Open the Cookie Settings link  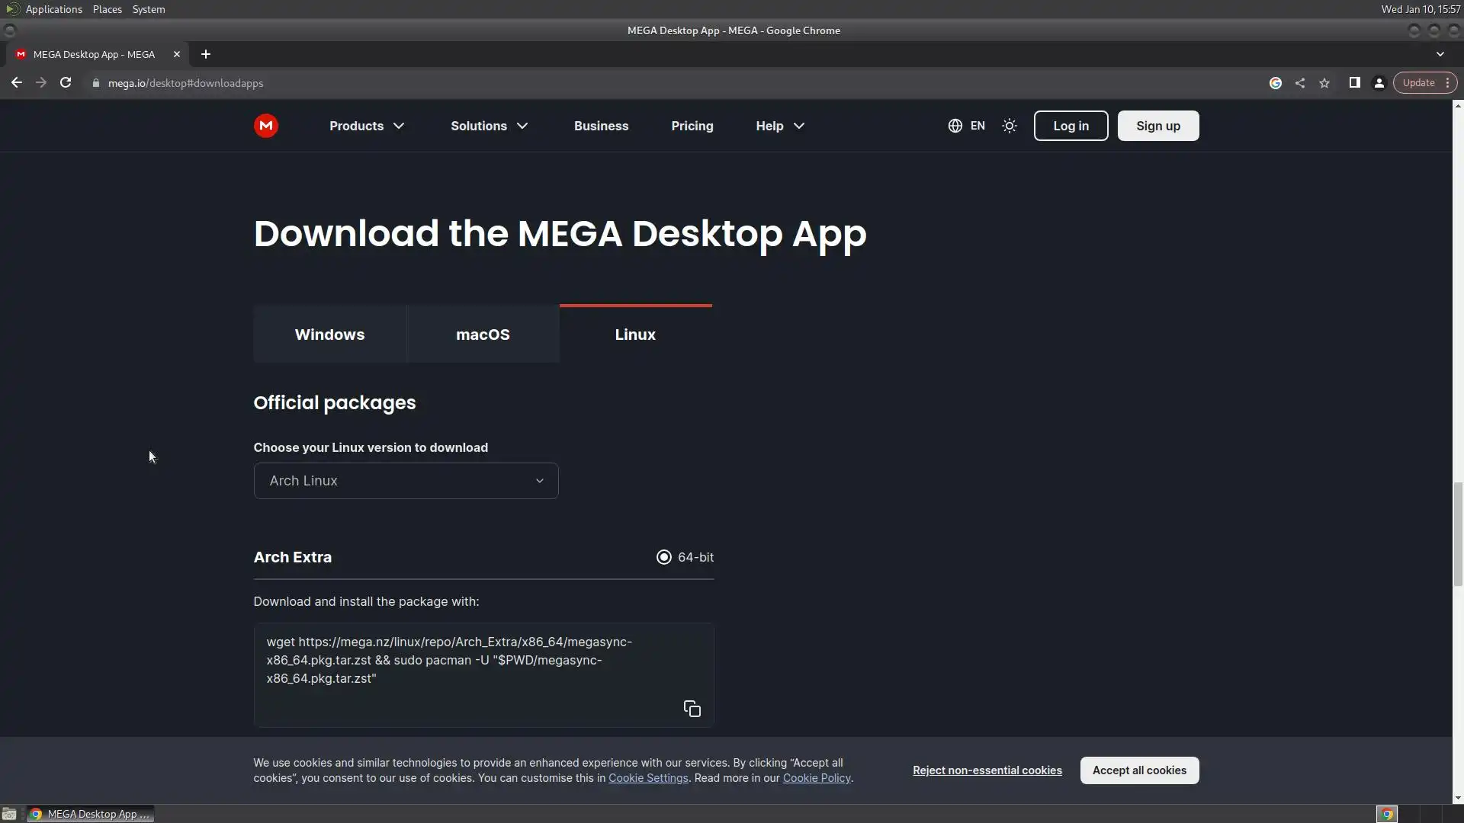point(648,778)
